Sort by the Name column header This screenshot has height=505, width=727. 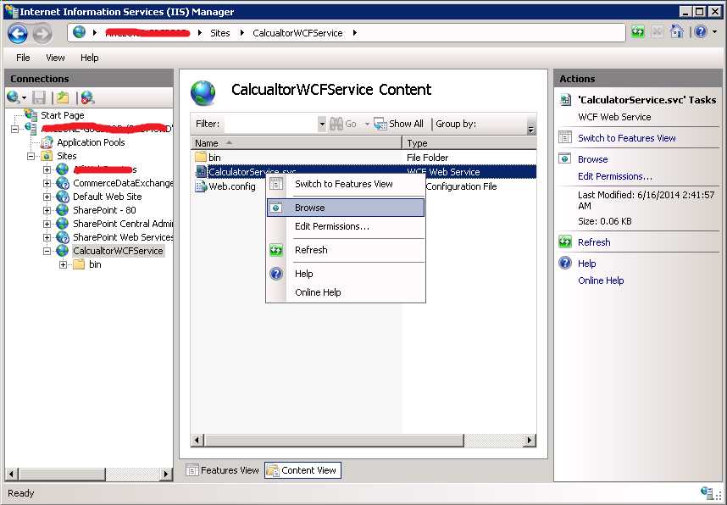[x=297, y=143]
